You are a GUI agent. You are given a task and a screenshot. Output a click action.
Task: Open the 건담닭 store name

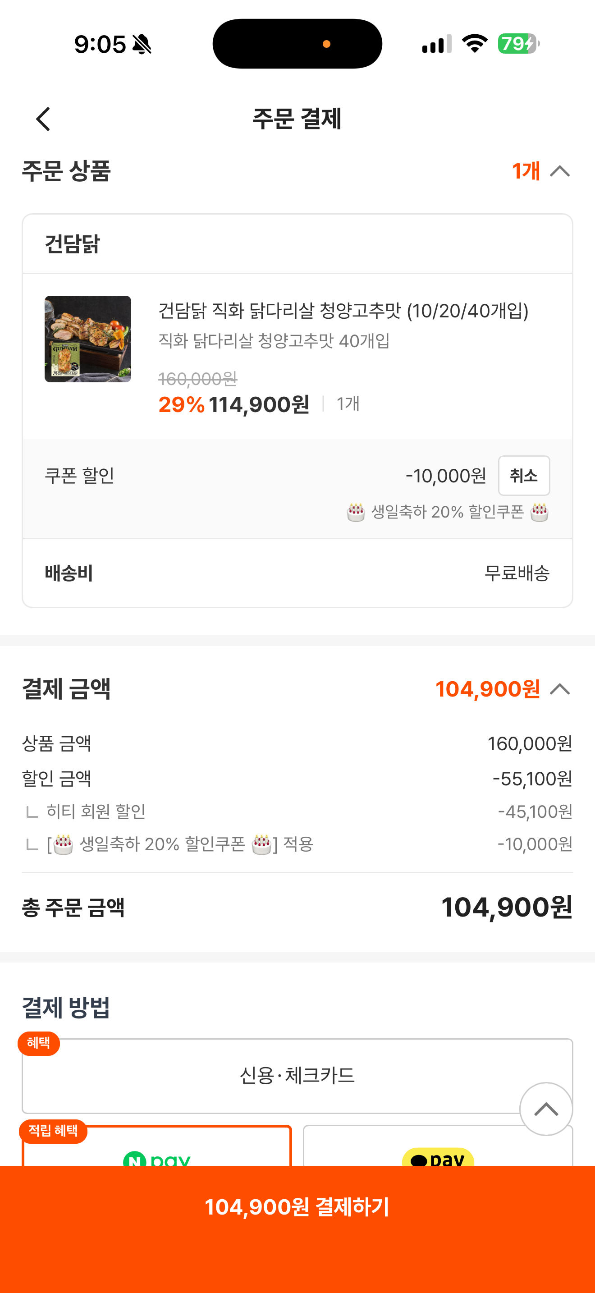coord(72,244)
